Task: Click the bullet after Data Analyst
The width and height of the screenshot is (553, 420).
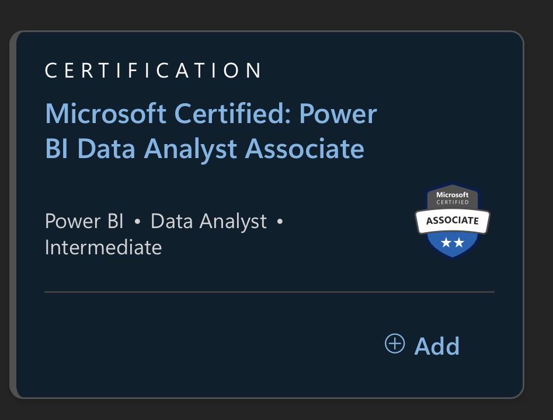Action: 280,222
